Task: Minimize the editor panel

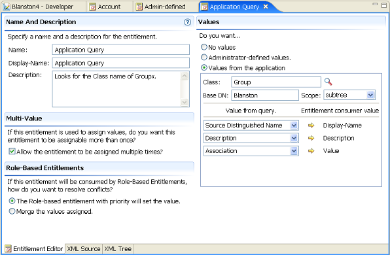Action: [375, 4]
